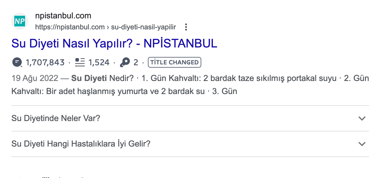Image resolution: width=390 pixels, height=178 pixels.
Task: Click the traffic value 1,707,843
Action: (x=45, y=62)
